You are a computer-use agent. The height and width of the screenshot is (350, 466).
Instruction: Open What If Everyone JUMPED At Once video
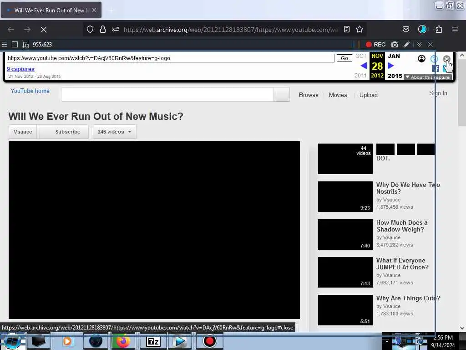coord(402,264)
